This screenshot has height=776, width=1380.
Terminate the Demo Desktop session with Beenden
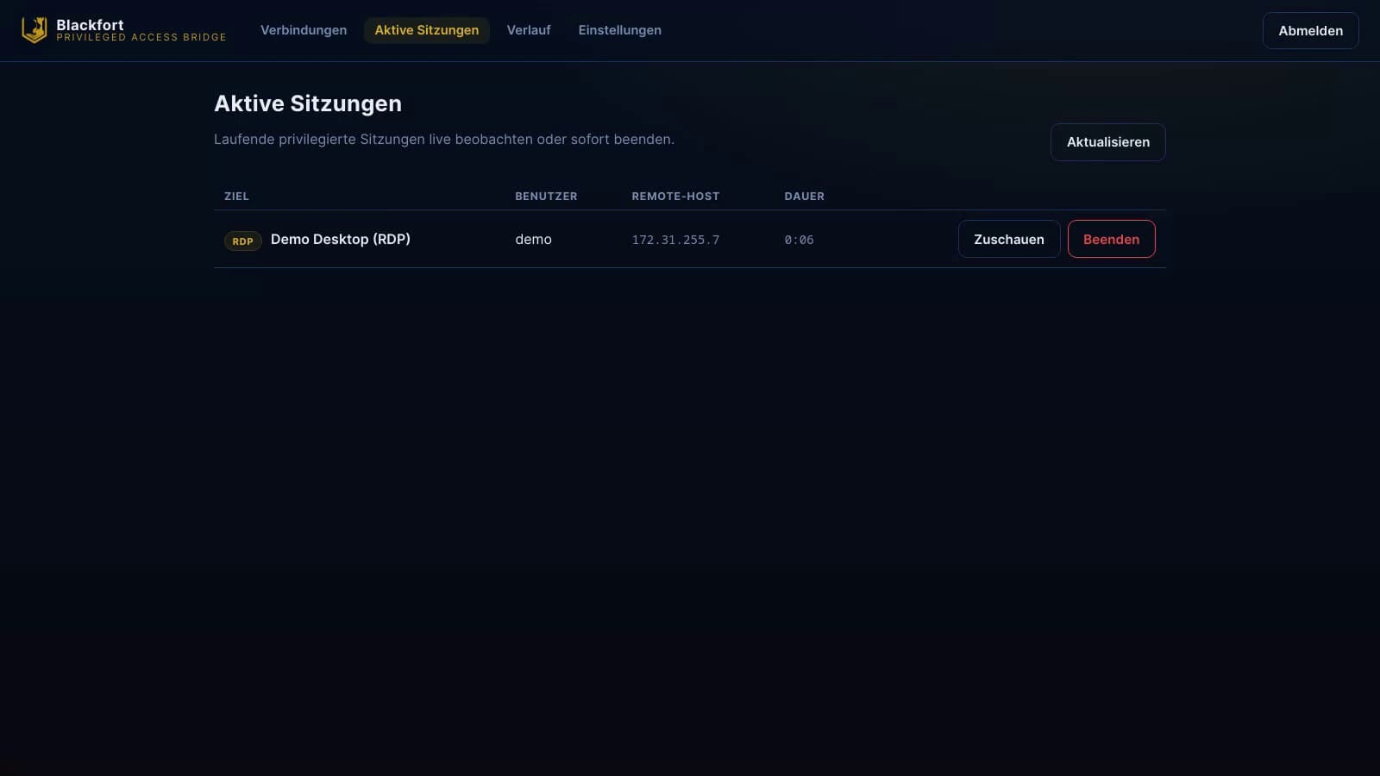pyautogui.click(x=1111, y=239)
